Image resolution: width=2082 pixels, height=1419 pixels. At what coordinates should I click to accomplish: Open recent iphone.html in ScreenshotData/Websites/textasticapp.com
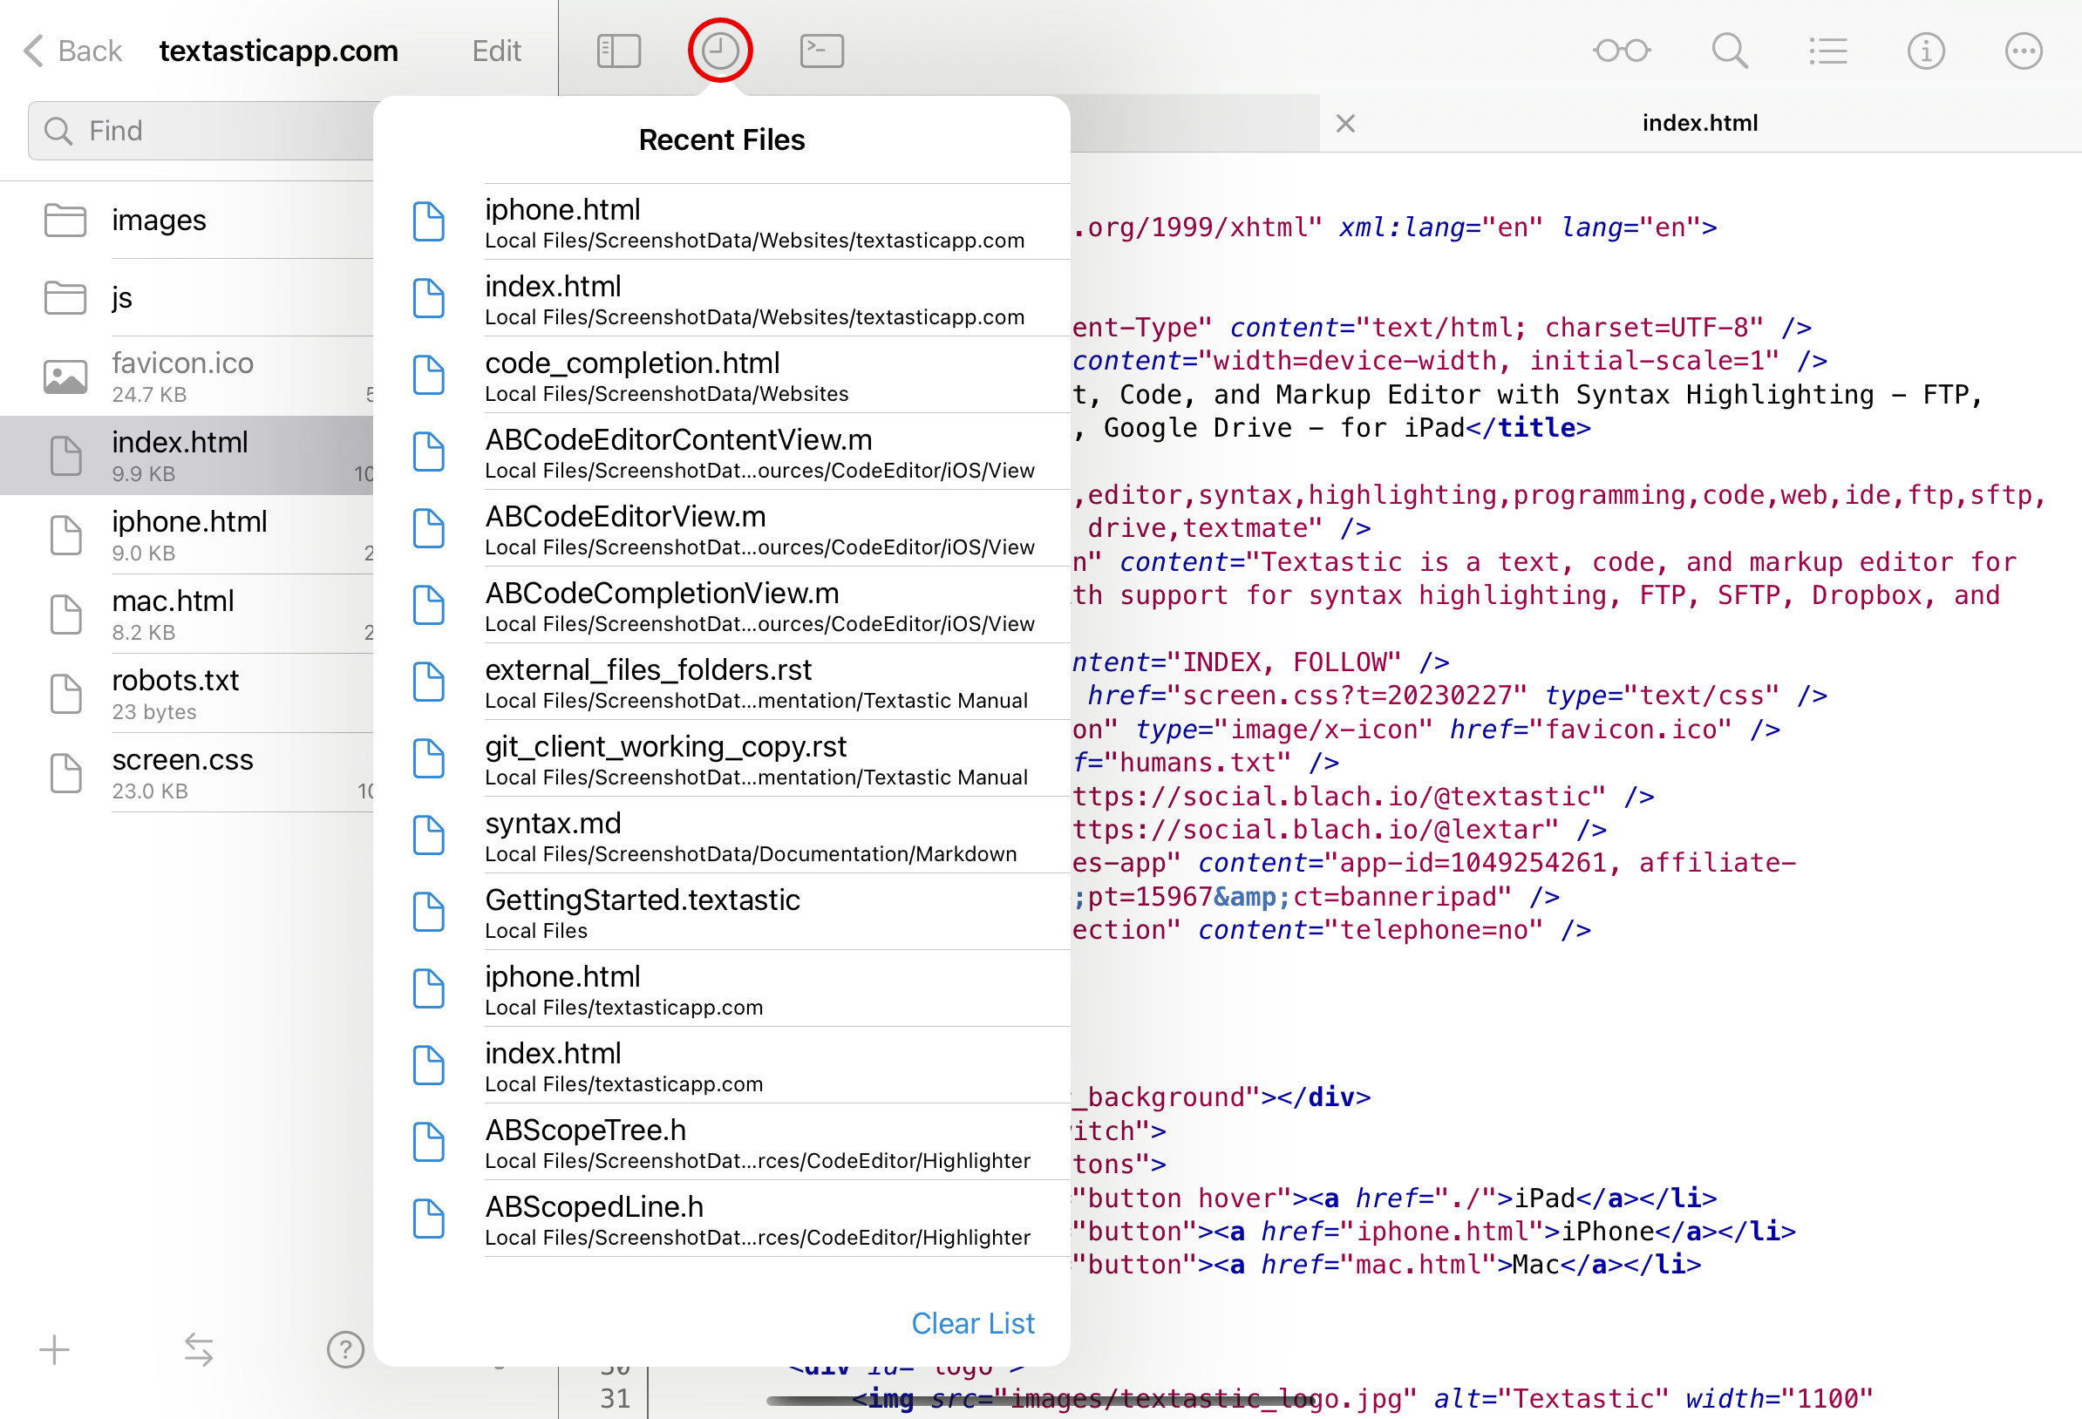(x=722, y=222)
